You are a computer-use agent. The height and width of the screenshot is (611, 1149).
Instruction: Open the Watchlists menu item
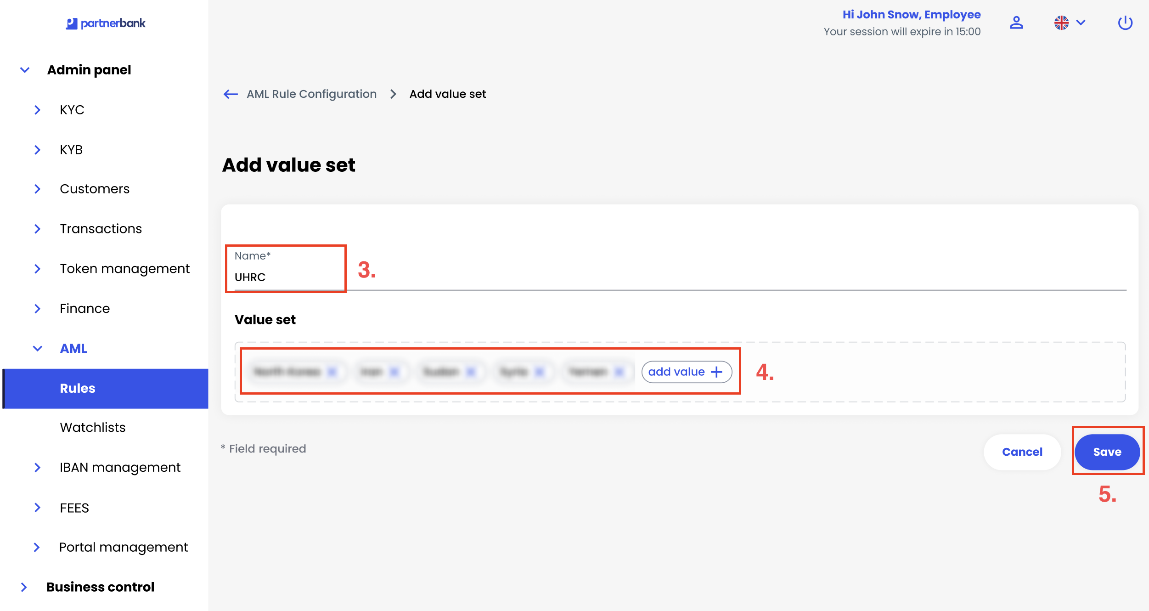coord(92,427)
